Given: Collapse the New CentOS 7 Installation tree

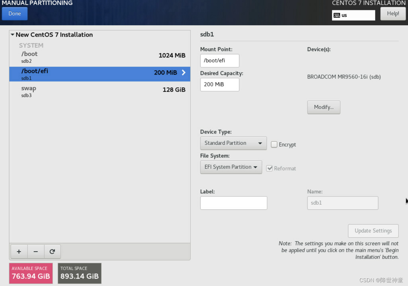Looking at the screenshot, I should [13, 35].
